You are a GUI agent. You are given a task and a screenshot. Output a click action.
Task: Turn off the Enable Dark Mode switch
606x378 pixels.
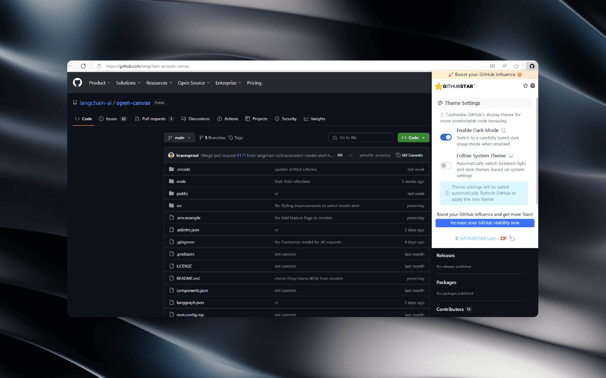point(446,137)
